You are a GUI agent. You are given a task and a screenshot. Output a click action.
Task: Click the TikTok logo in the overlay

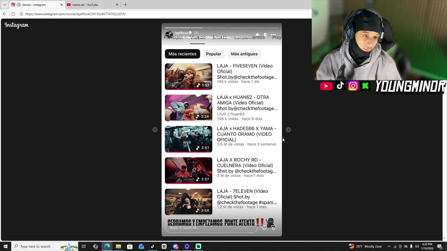pos(340,86)
